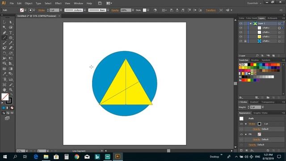The width and height of the screenshot is (286, 161).
Task: Open the Uniform variable width profile dropdown
Action: coord(85,10)
